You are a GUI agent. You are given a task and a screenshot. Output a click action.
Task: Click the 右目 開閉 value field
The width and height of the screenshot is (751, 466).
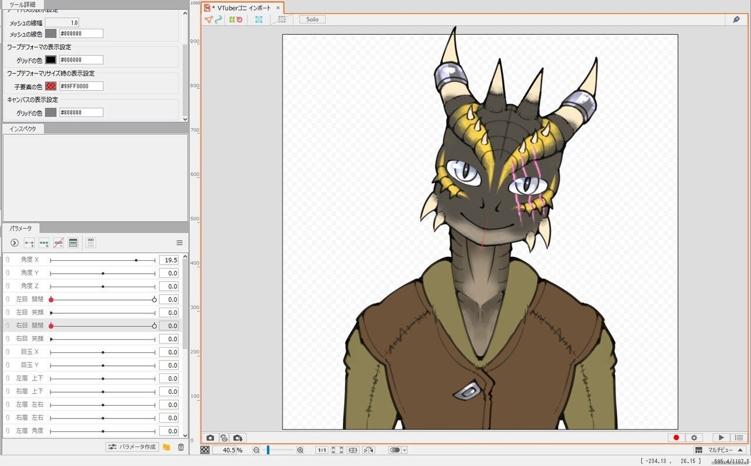(168, 325)
